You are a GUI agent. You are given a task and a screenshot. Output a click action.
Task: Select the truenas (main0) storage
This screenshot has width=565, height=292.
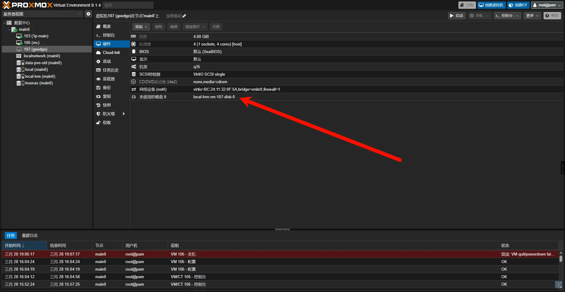point(39,83)
